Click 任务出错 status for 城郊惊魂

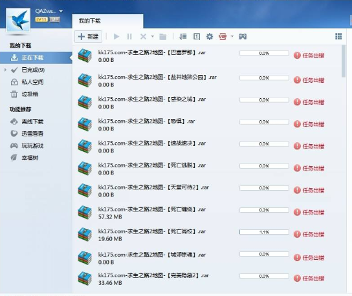(309, 258)
